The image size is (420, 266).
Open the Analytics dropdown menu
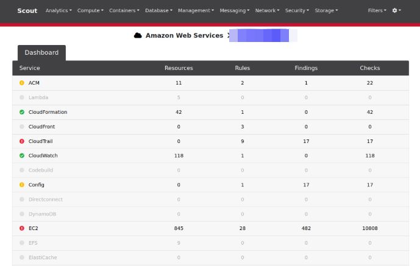point(59,10)
